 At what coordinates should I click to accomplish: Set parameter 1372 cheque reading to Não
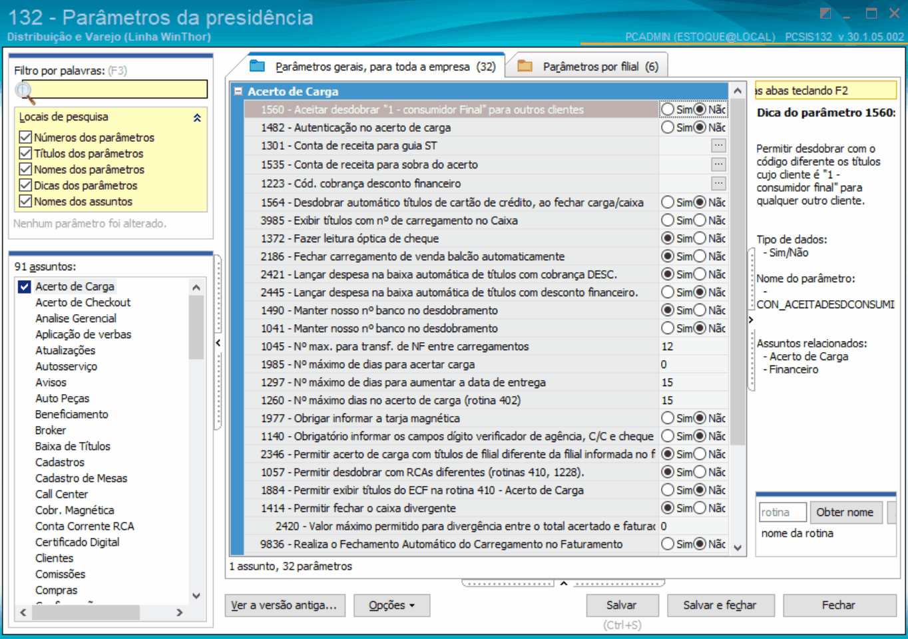tap(700, 238)
